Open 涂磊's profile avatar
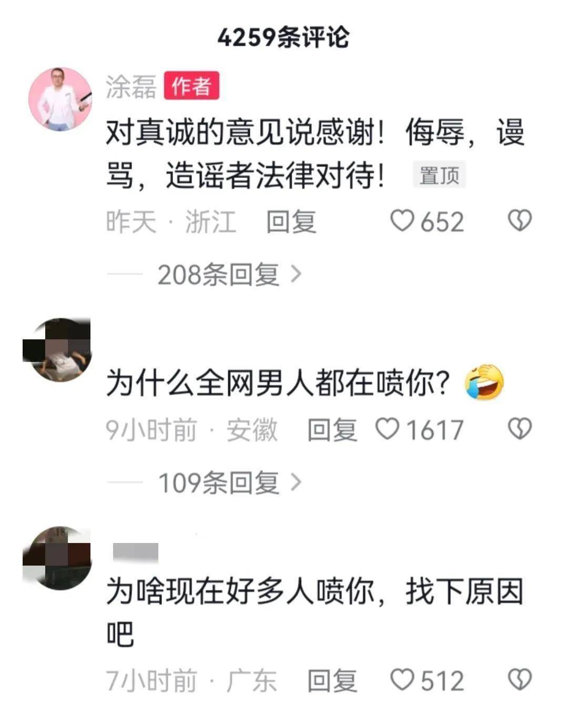The image size is (568, 715). tap(59, 99)
